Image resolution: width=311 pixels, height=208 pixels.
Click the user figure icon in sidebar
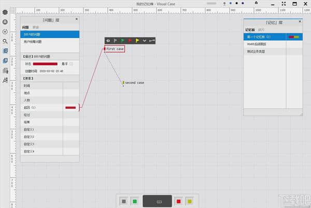tap(5, 80)
